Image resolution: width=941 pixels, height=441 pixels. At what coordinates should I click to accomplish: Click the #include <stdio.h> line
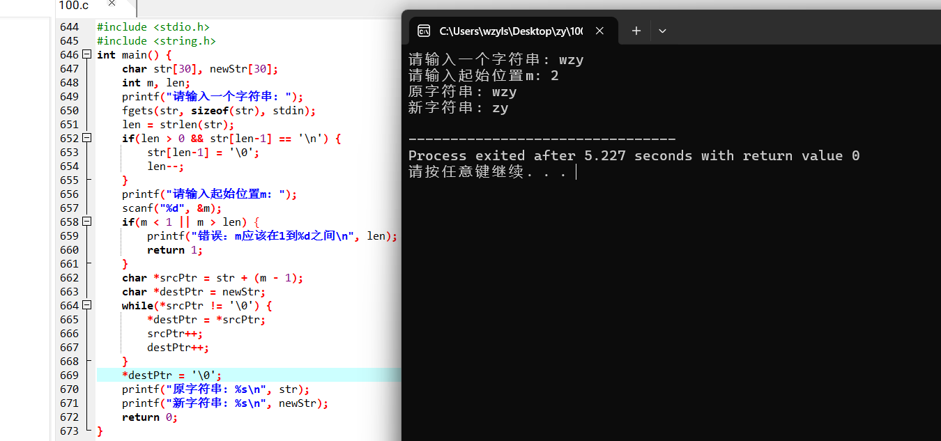click(x=153, y=26)
